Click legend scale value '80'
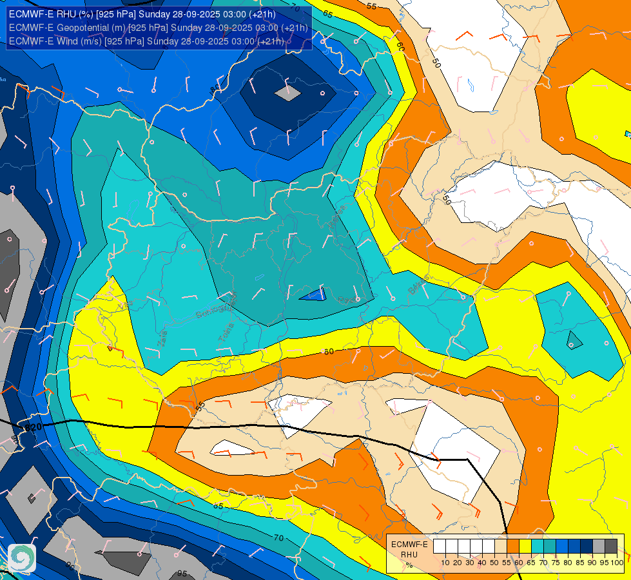The height and width of the screenshot is (580, 631). click(568, 563)
